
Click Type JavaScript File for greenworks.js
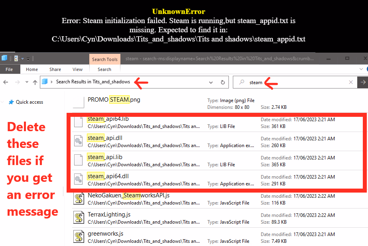[228, 241]
